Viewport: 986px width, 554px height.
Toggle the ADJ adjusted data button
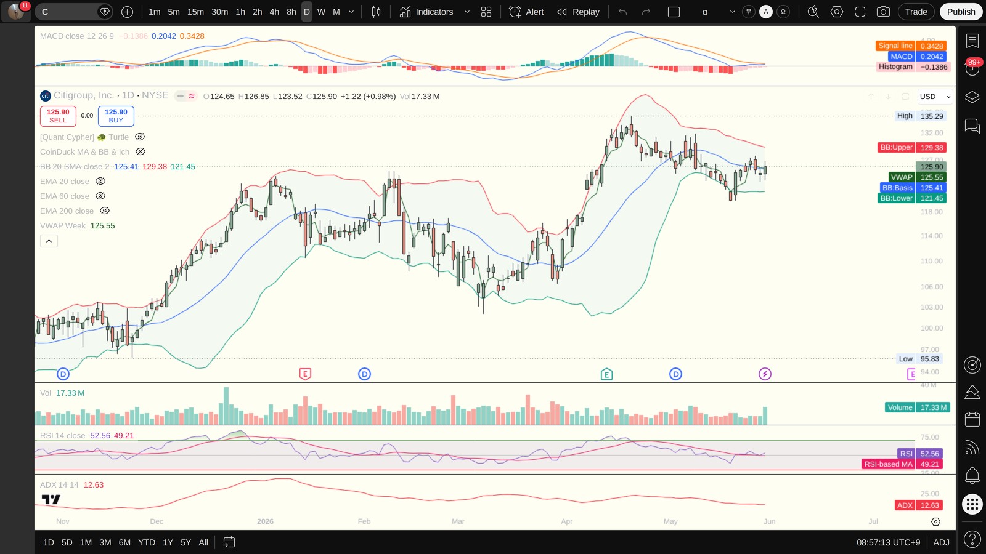point(941,542)
